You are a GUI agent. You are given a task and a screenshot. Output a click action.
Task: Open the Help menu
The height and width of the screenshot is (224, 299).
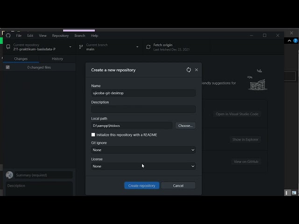pyautogui.click(x=94, y=35)
